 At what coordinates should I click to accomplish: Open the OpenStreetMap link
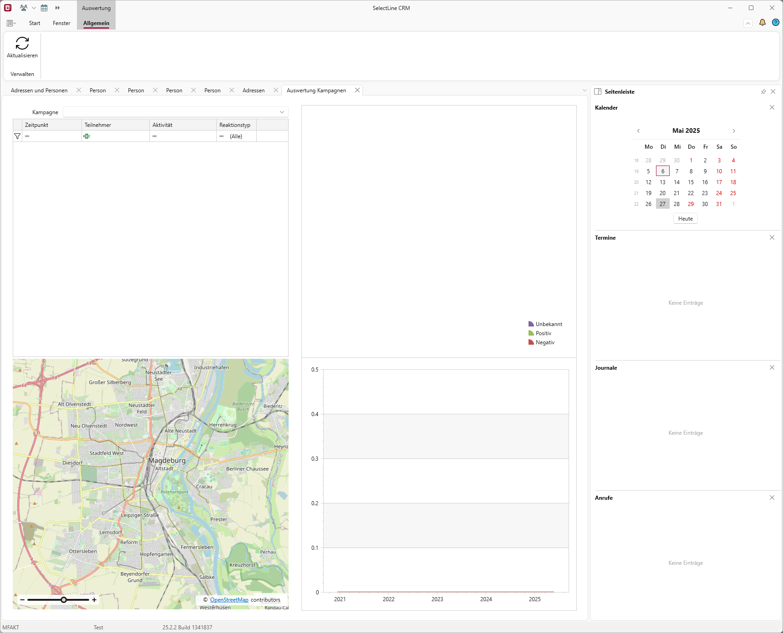click(x=229, y=600)
